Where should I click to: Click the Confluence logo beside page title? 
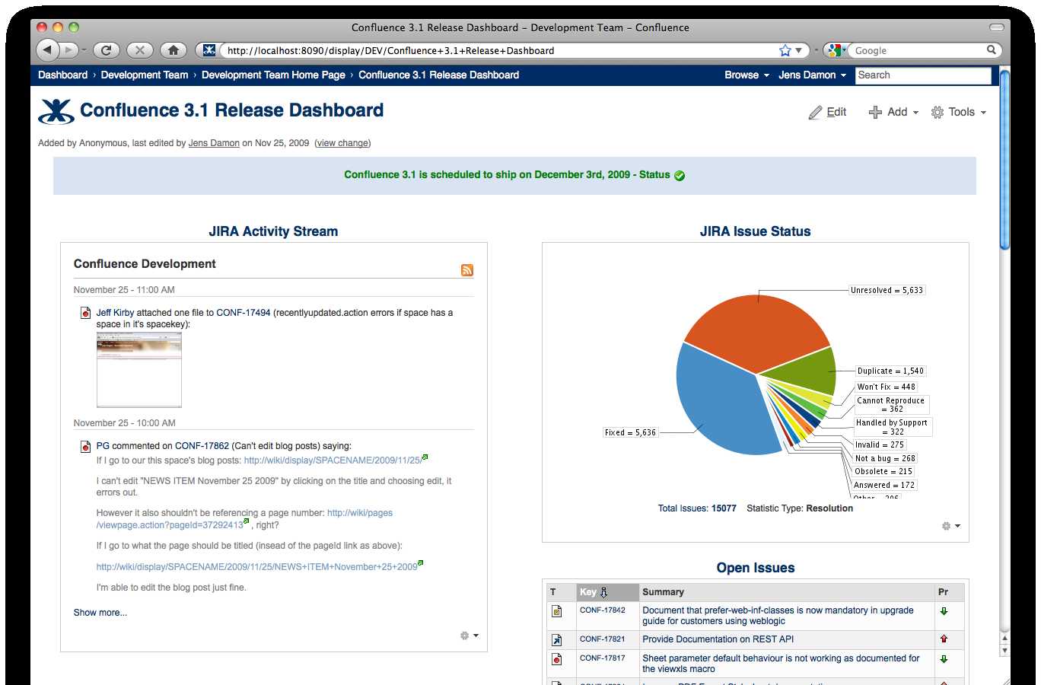coord(56,111)
